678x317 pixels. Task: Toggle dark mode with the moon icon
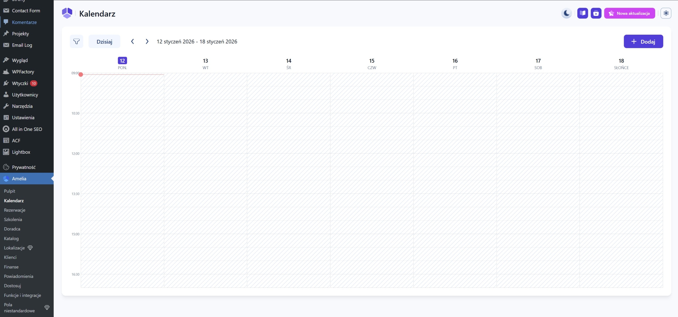pyautogui.click(x=567, y=13)
